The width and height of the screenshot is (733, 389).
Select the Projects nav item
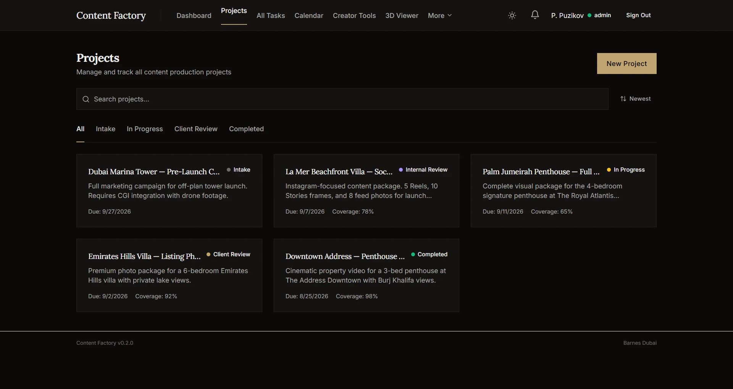(x=234, y=11)
